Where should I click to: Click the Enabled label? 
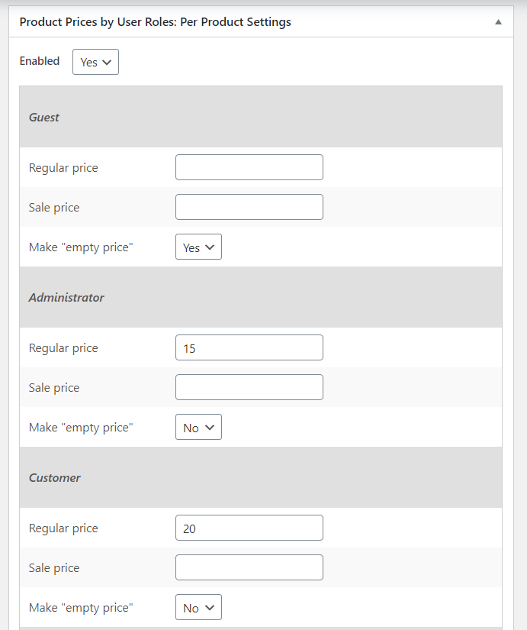coord(40,61)
